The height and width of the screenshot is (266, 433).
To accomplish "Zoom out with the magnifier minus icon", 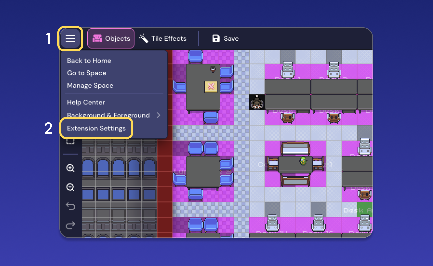I will coord(70,187).
